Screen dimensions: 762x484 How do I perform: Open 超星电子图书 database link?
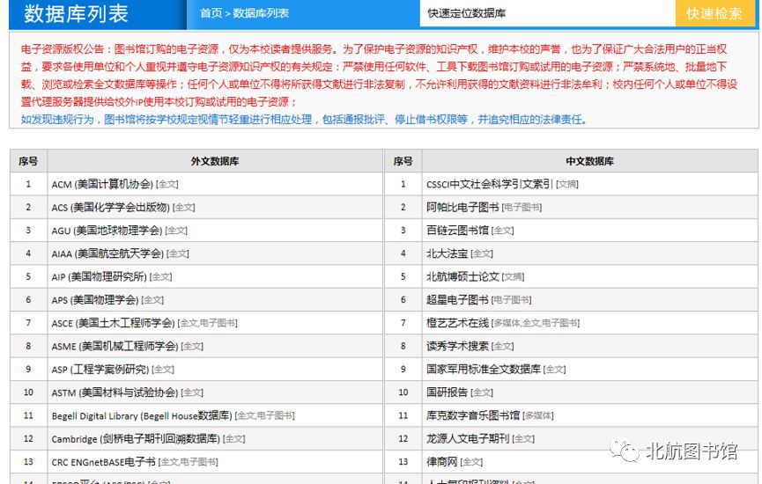pos(456,300)
